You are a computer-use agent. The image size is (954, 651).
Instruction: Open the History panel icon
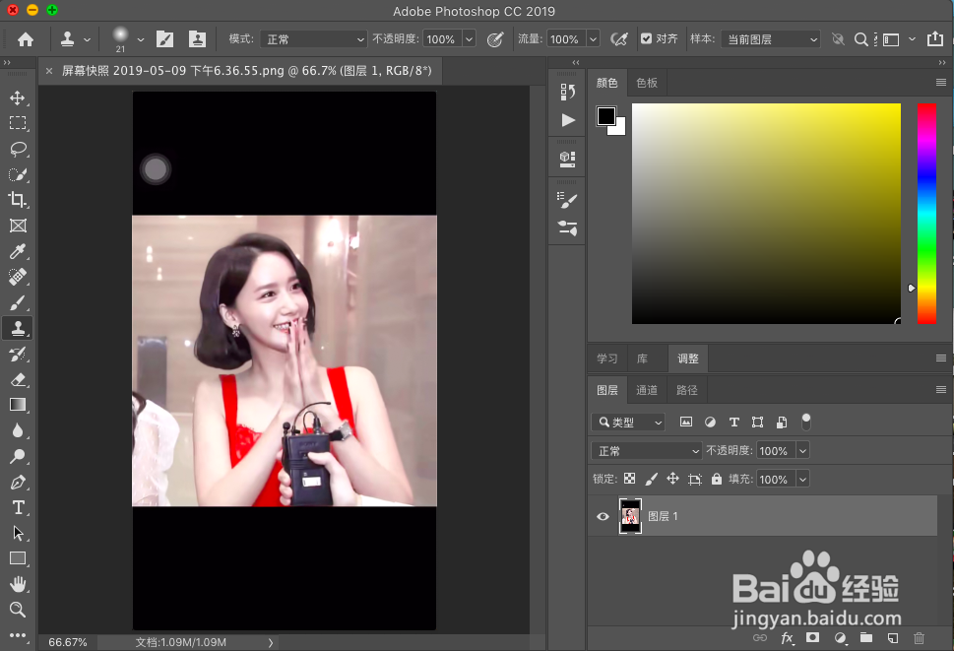[567, 92]
